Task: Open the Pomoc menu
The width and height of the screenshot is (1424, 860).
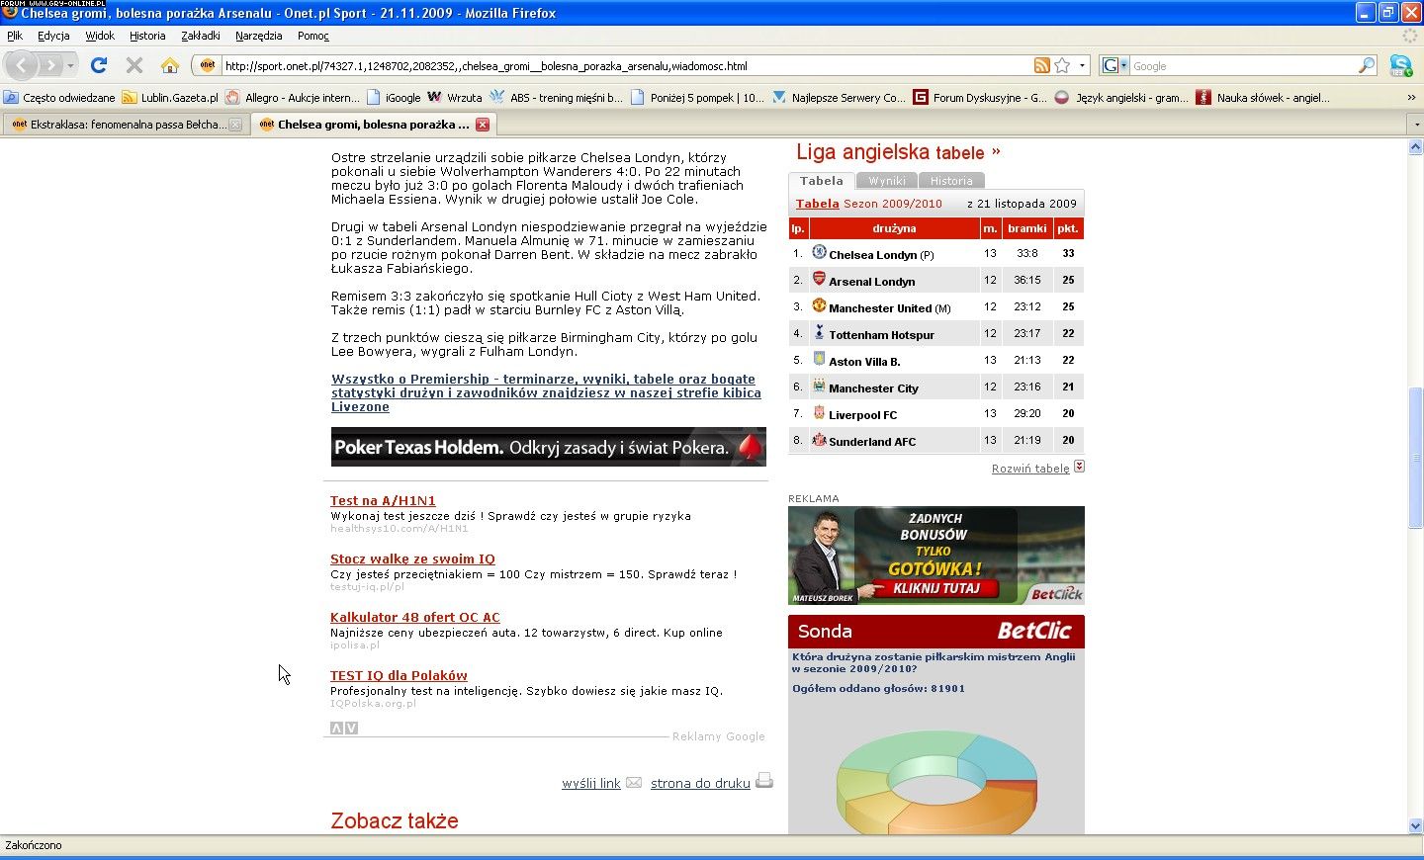Action: tap(313, 36)
